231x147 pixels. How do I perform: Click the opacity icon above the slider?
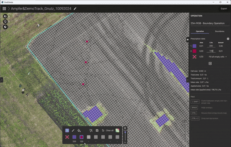tap(125, 128)
